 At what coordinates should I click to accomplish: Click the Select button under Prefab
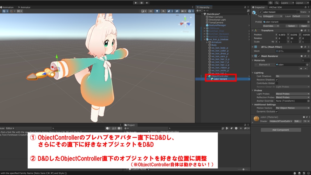click(x=291, y=26)
